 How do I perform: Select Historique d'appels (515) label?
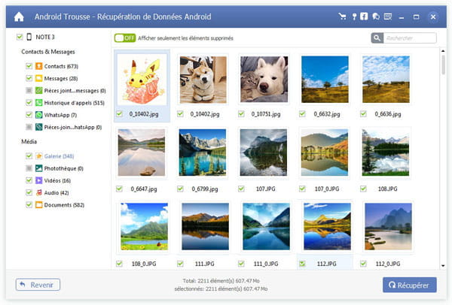coord(74,103)
